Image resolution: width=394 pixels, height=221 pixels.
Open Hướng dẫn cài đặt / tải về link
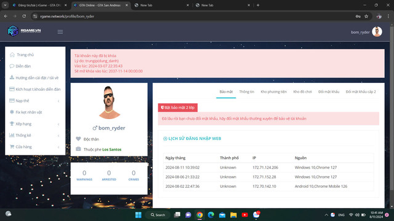pos(37,78)
